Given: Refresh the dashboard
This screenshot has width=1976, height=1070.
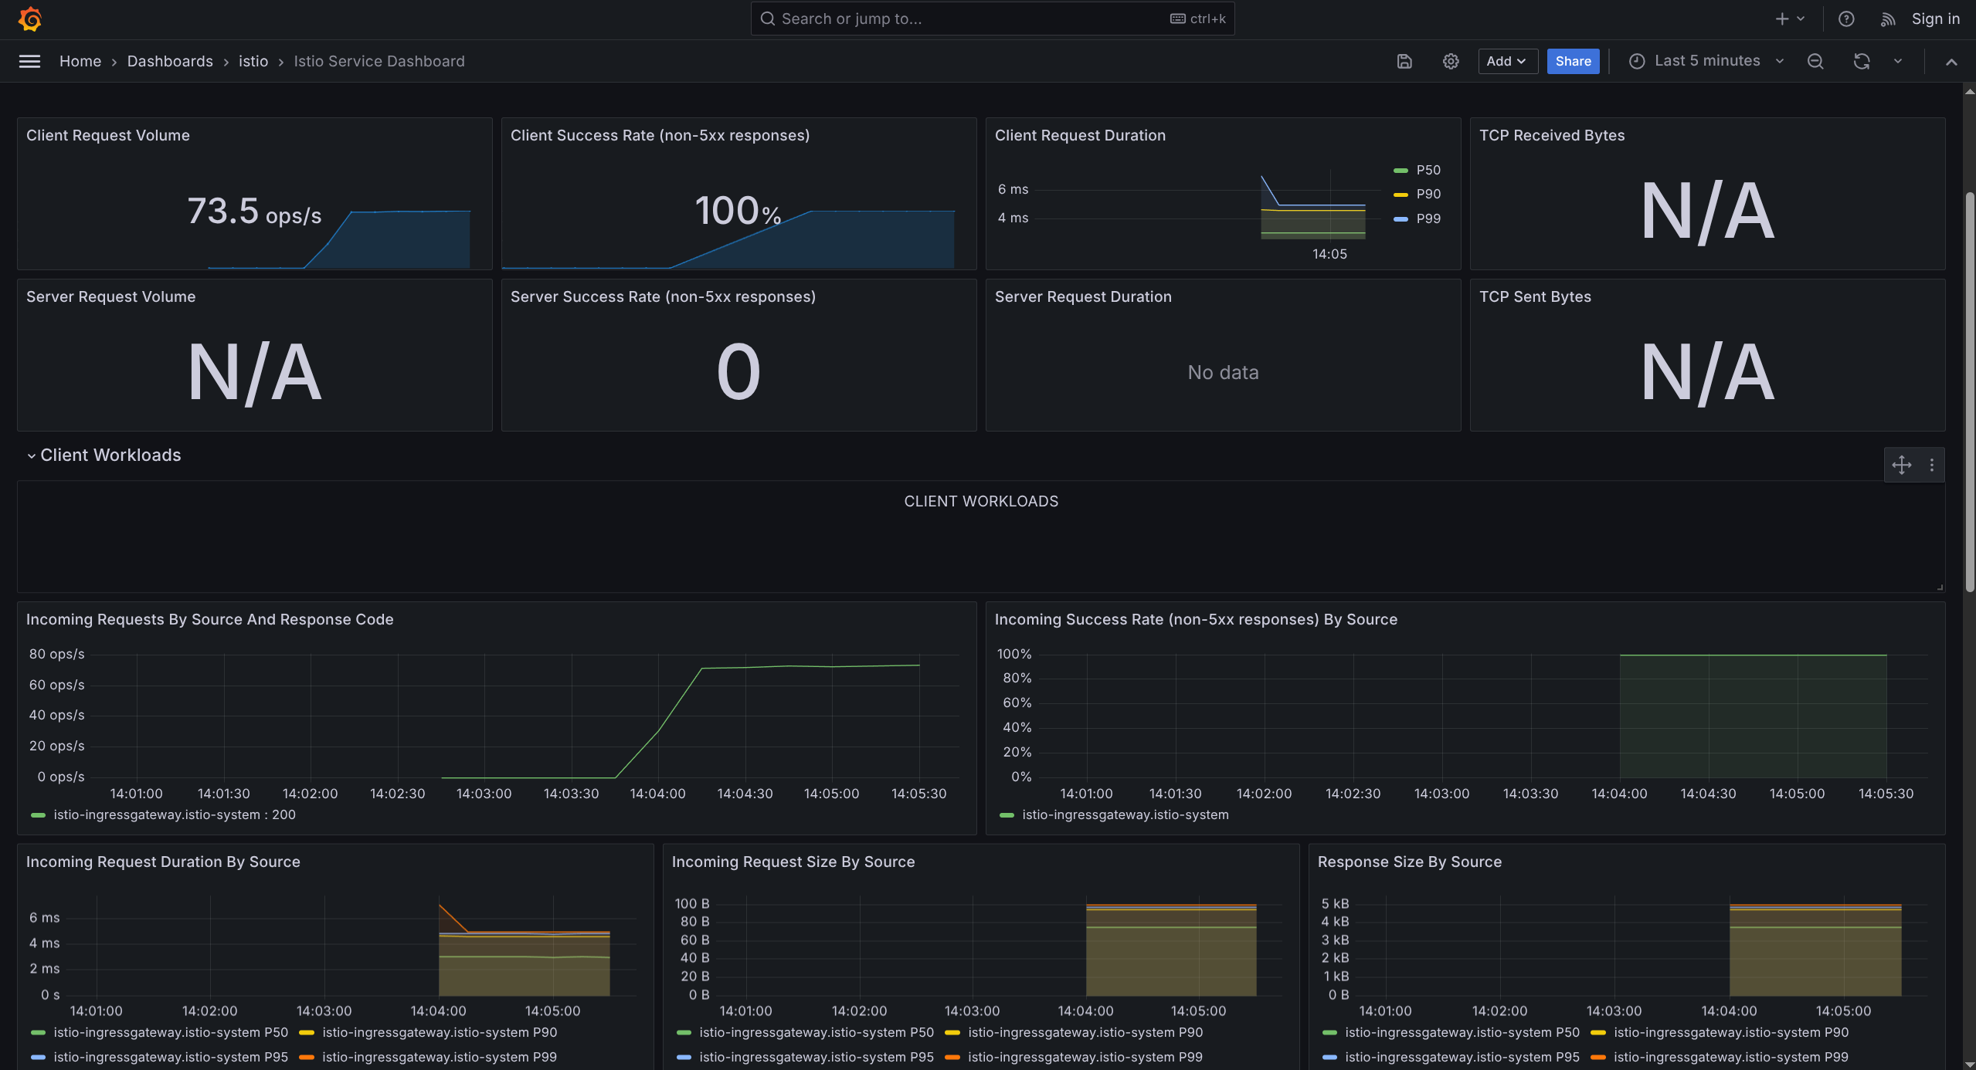Looking at the screenshot, I should pyautogui.click(x=1862, y=61).
